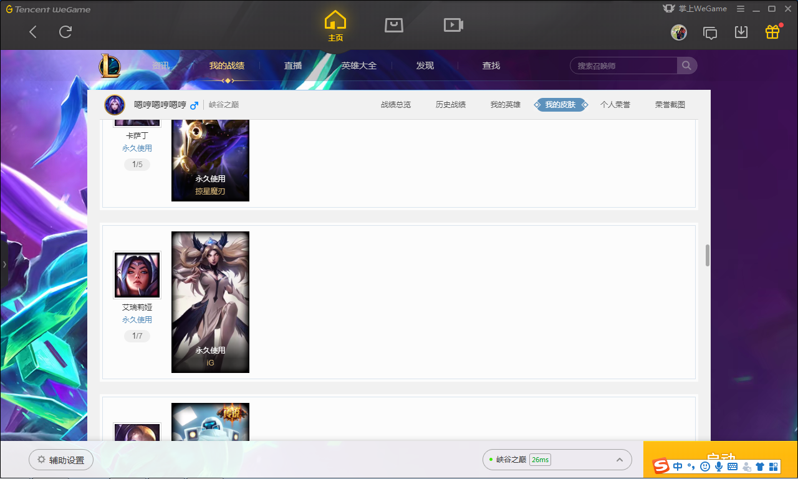The height and width of the screenshot is (479, 798).
Task: Open the 查找 nav item
Action: 491,65
